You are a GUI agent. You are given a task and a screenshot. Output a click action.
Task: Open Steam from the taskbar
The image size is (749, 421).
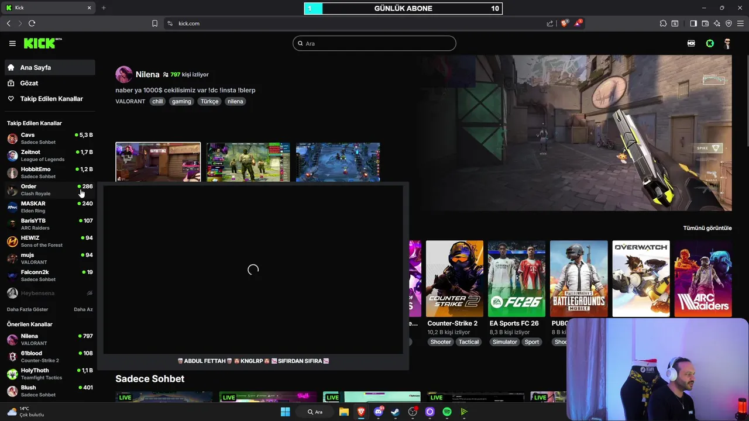[x=396, y=412]
